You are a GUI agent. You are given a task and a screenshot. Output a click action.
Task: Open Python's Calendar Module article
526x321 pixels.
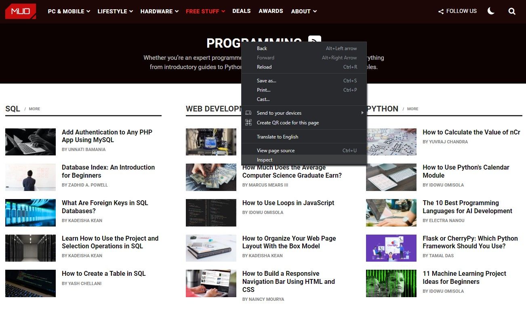click(466, 171)
